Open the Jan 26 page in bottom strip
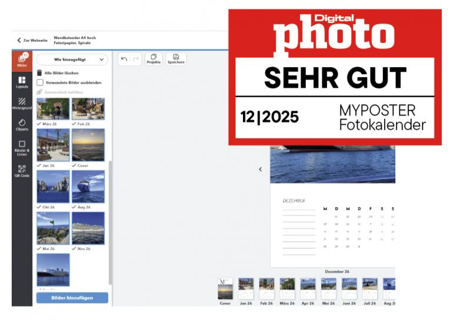The width and height of the screenshot is (453, 320). (246, 289)
